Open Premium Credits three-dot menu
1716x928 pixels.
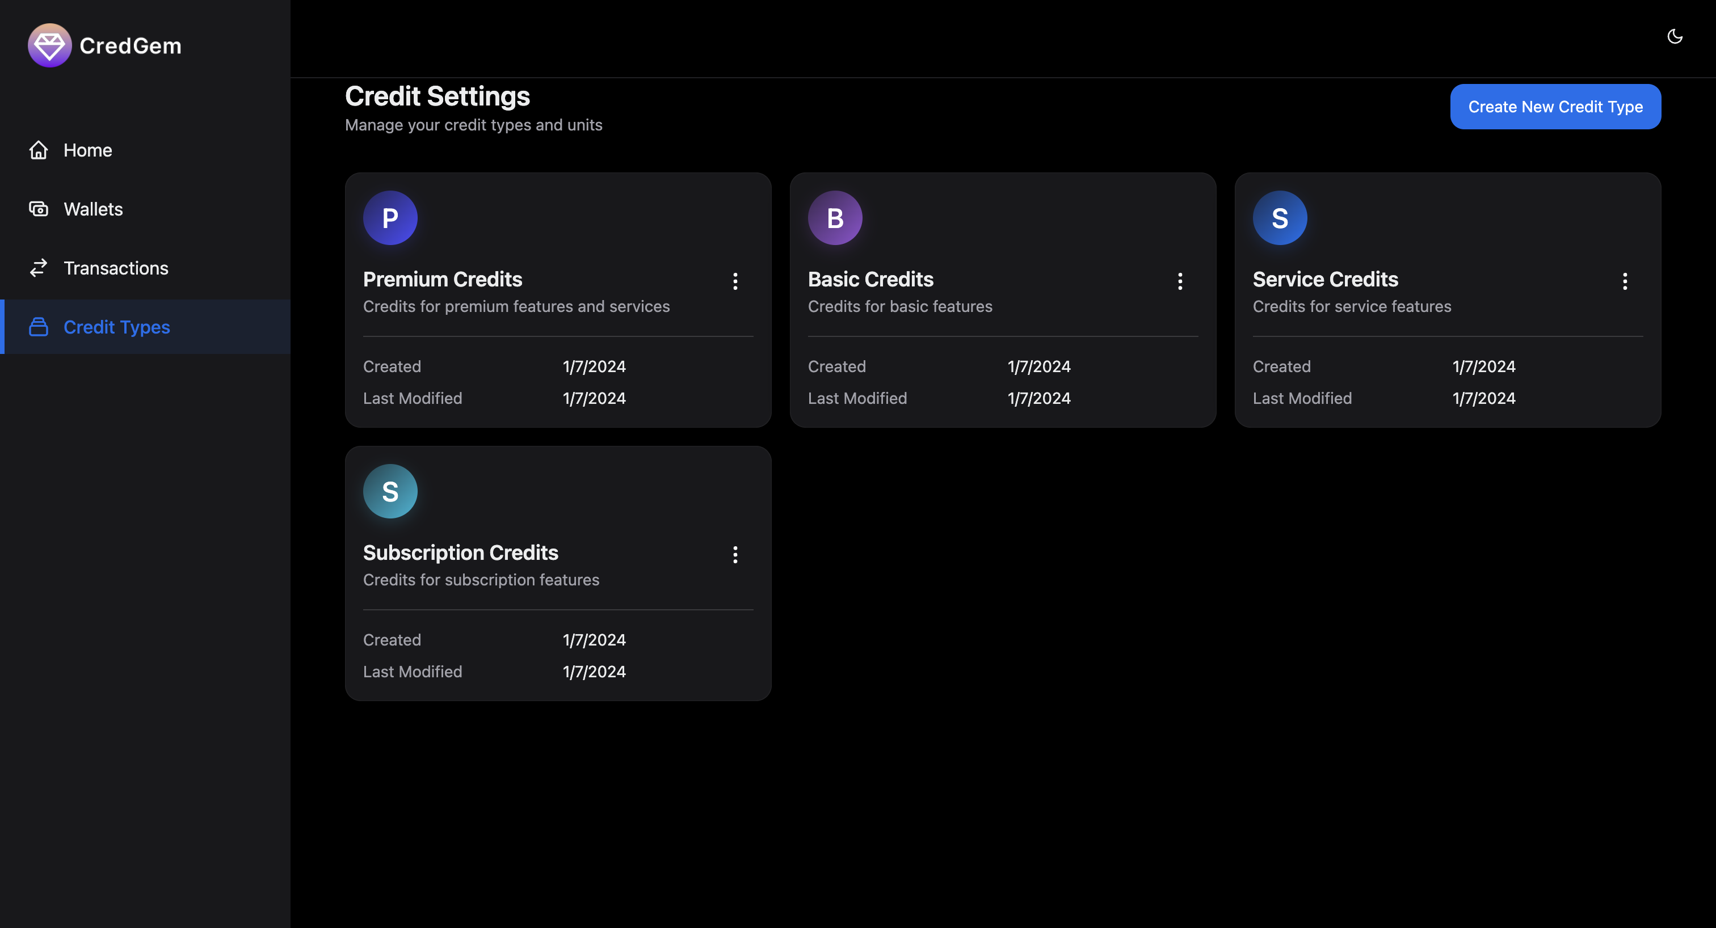[735, 281]
